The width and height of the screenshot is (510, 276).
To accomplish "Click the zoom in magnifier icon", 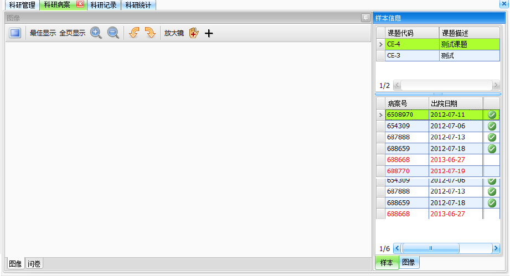I will pyautogui.click(x=96, y=33).
